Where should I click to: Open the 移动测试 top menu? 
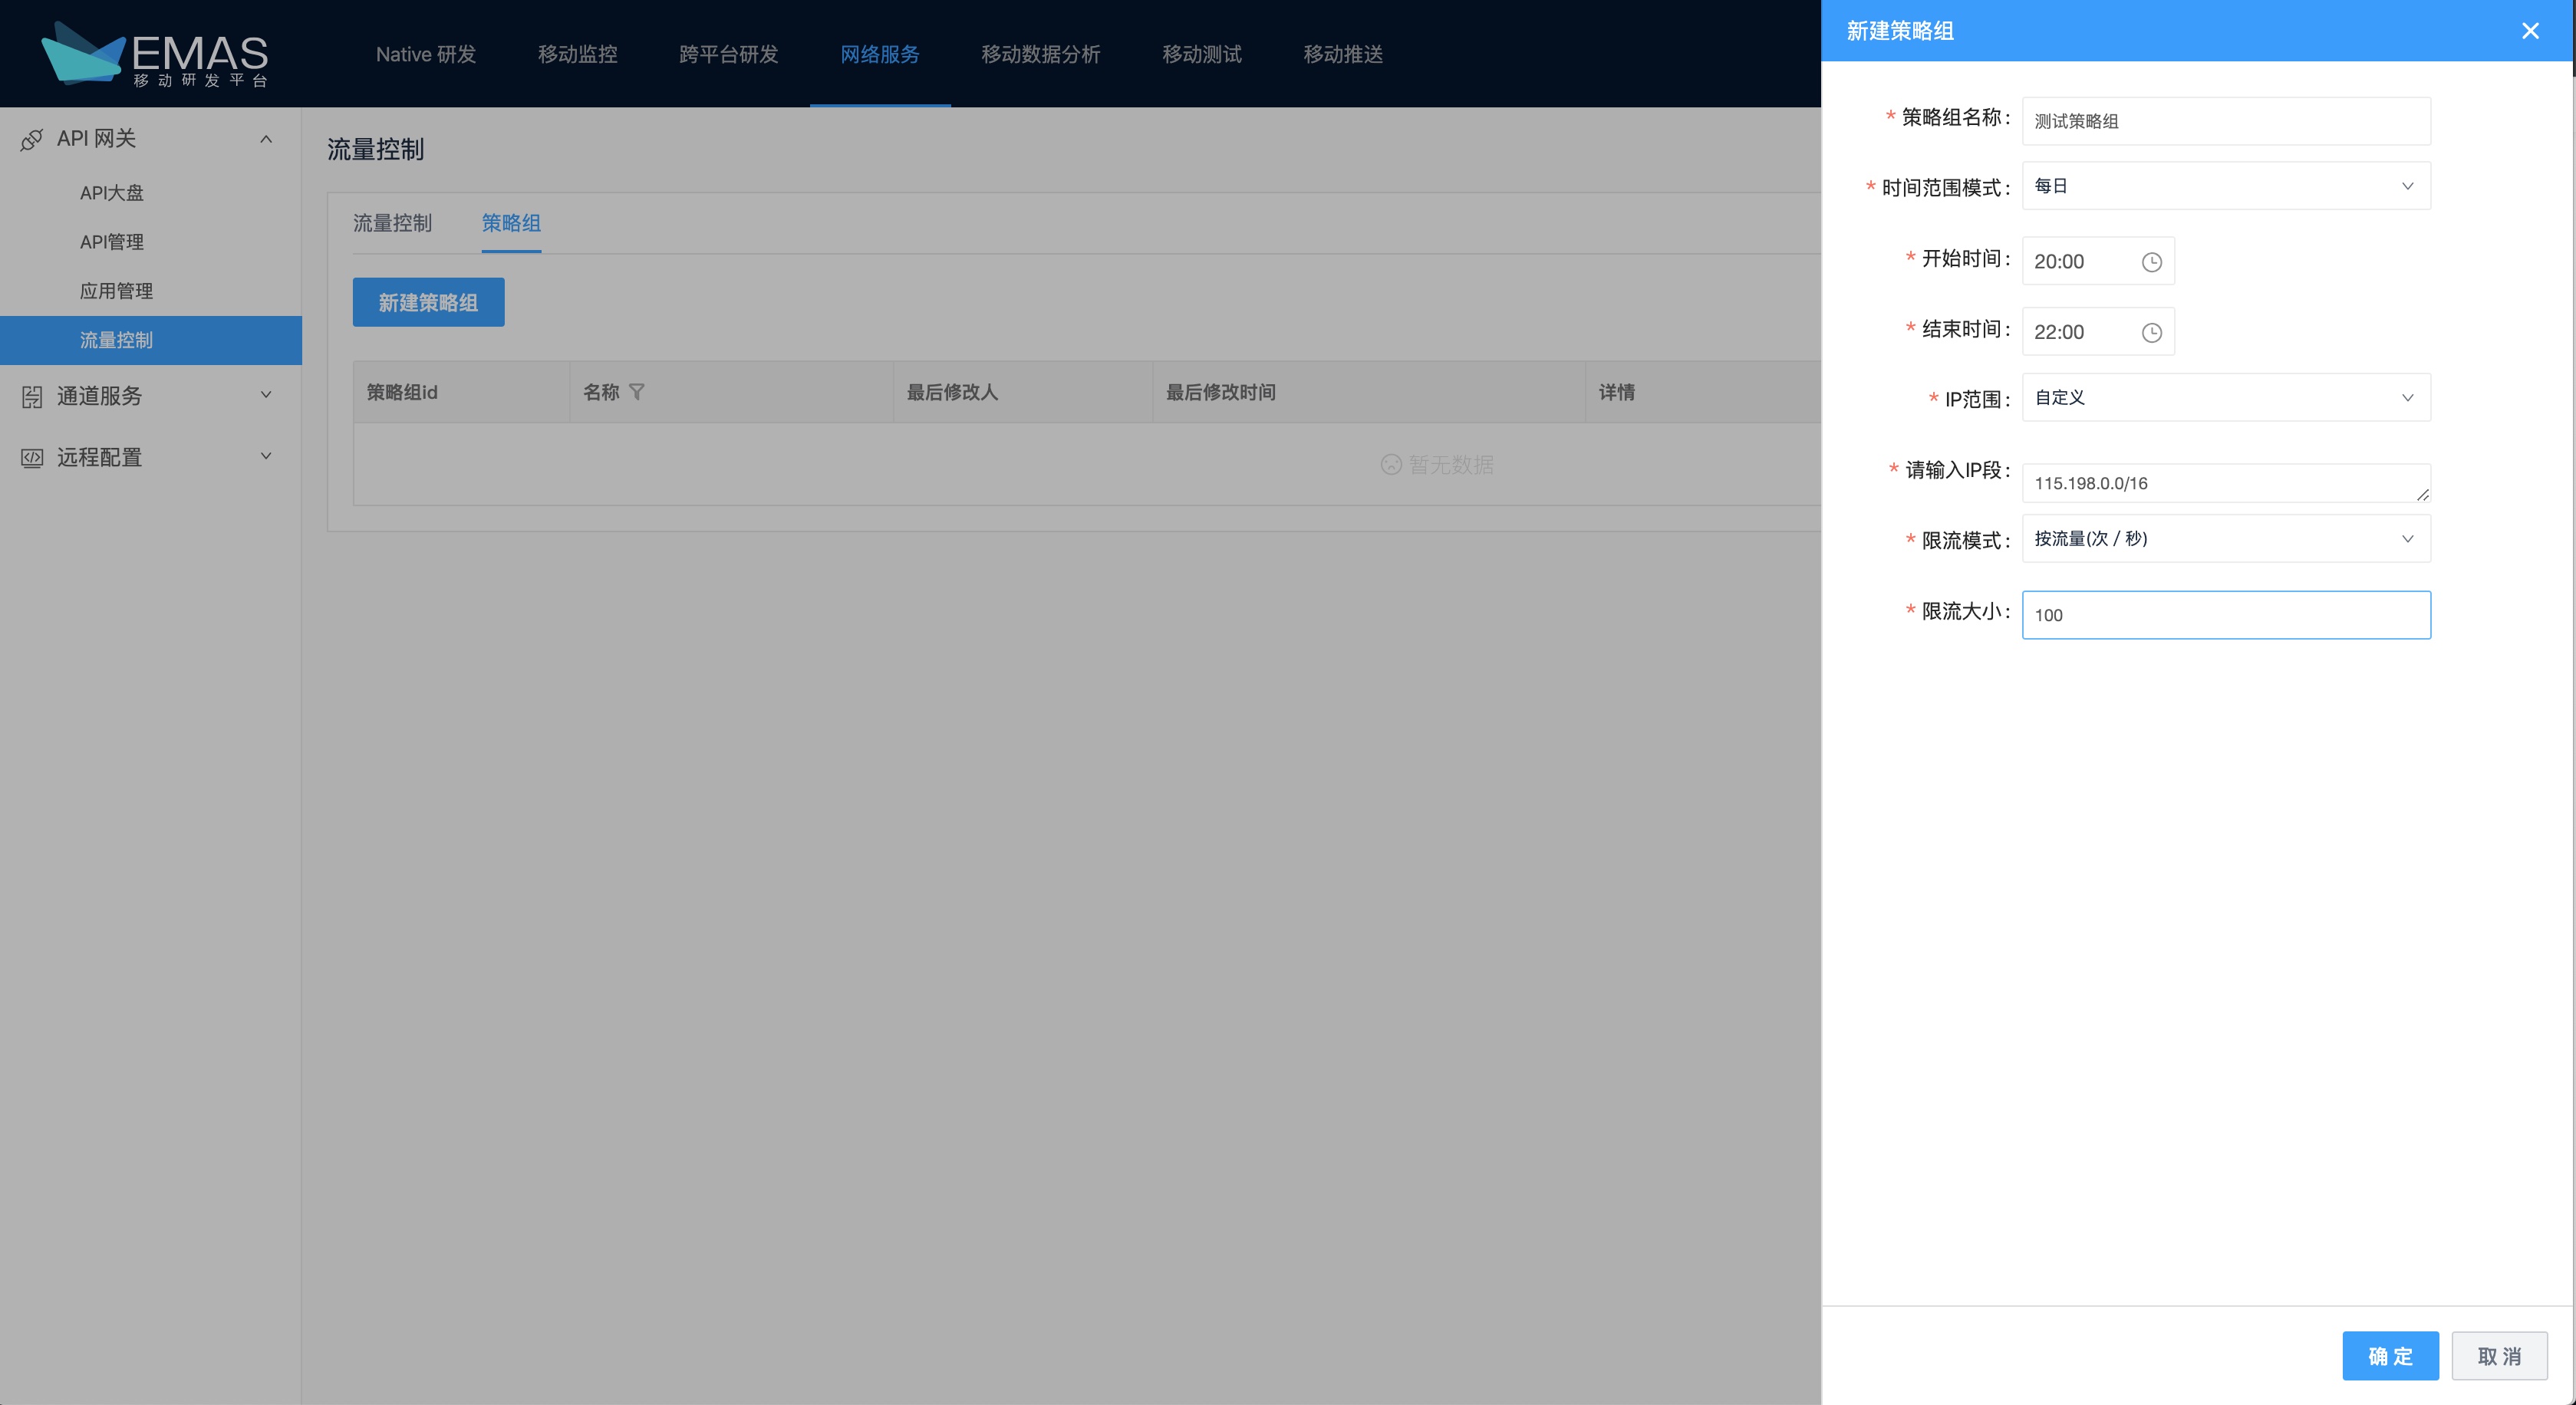tap(1201, 54)
